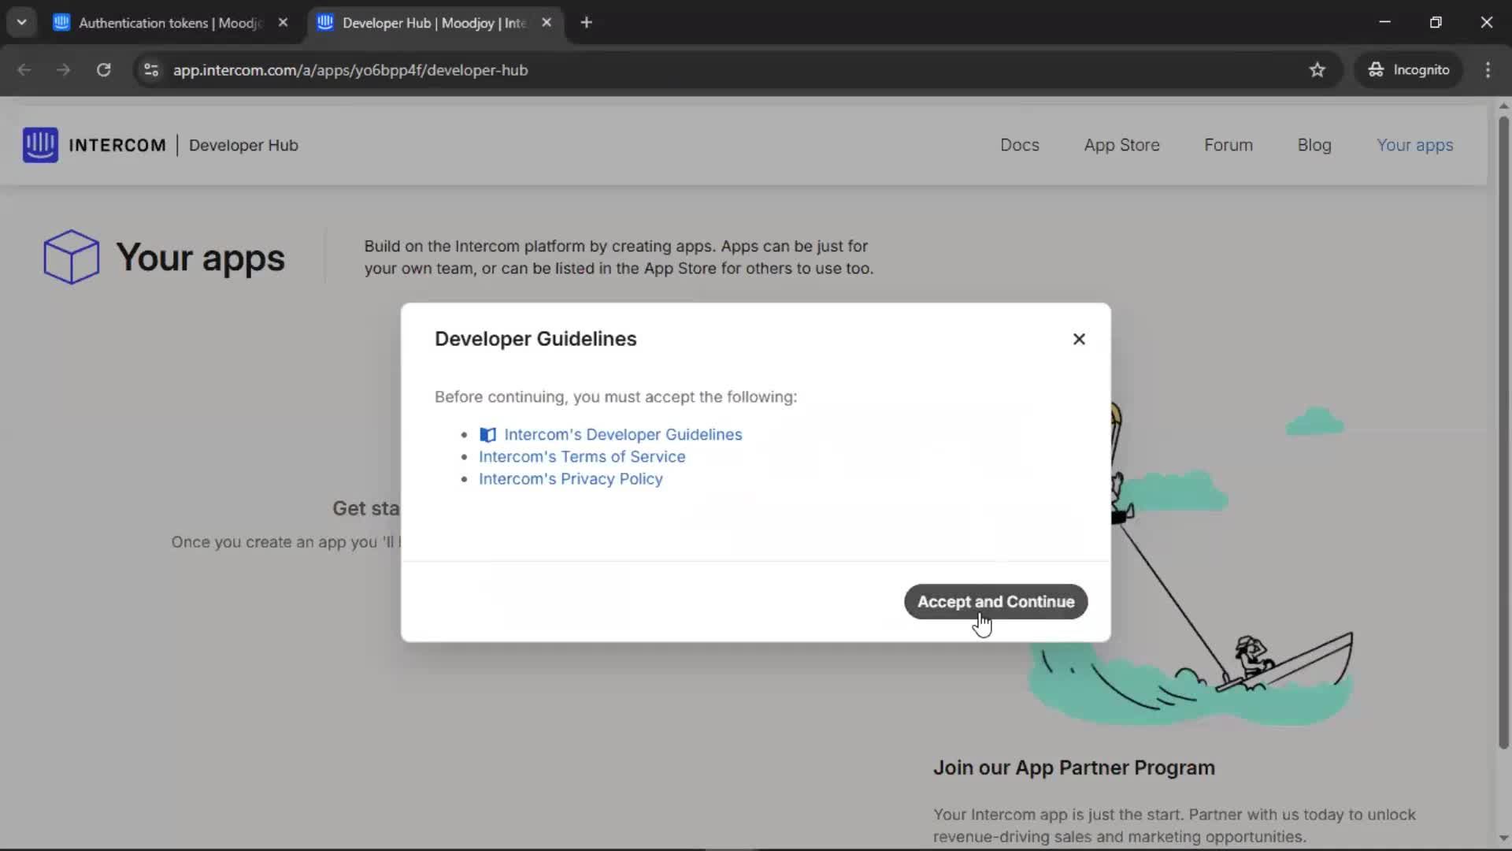The image size is (1512, 851).
Task: Restore down the browser window
Action: [x=1436, y=22]
